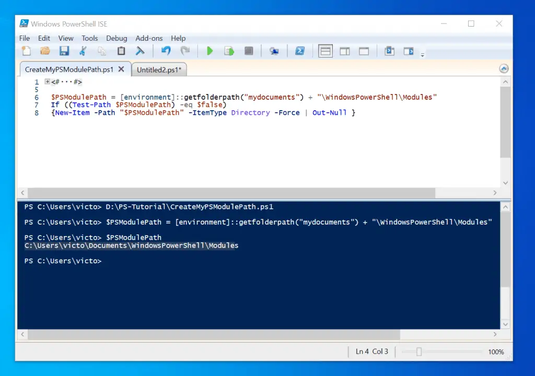Console pane horizontal scrollbar left arrow
This screenshot has width=535, height=376.
pos(22,334)
